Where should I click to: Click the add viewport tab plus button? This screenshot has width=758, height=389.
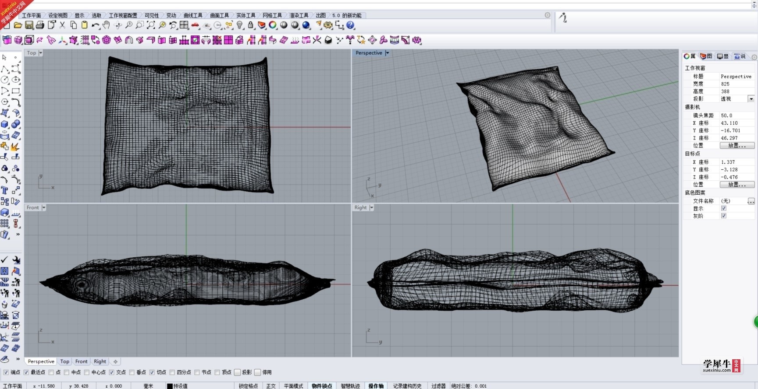click(x=115, y=361)
